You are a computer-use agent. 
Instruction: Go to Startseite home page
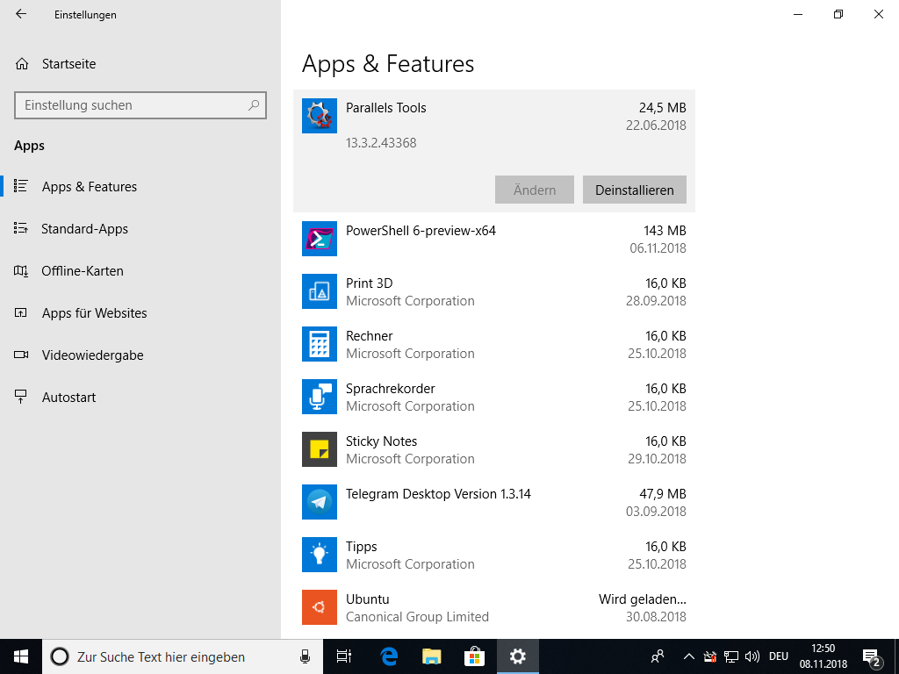(68, 64)
